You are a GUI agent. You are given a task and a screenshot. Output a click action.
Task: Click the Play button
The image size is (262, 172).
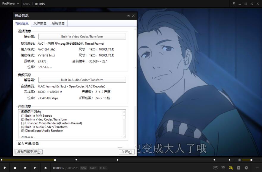click(5, 168)
